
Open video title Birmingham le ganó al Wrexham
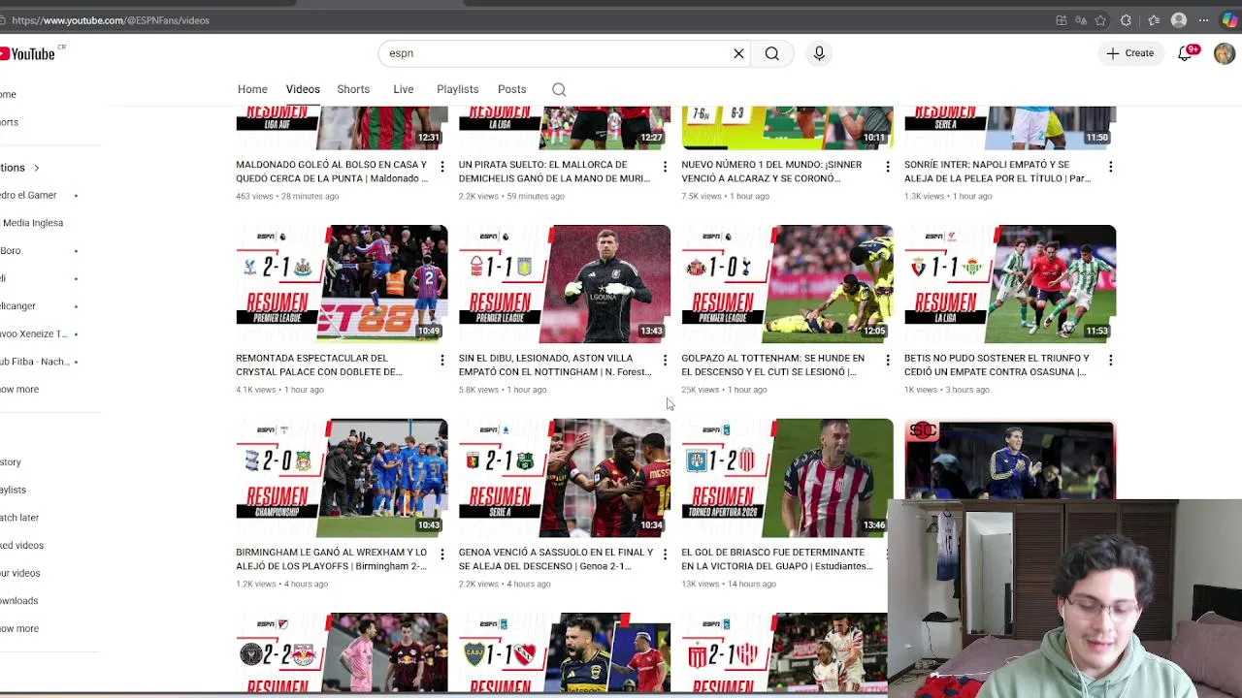332,559
